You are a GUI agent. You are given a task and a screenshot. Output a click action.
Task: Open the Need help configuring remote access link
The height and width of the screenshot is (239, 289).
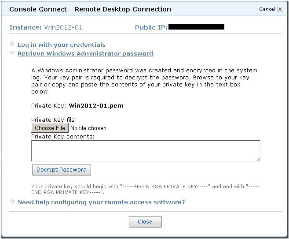[101, 202]
